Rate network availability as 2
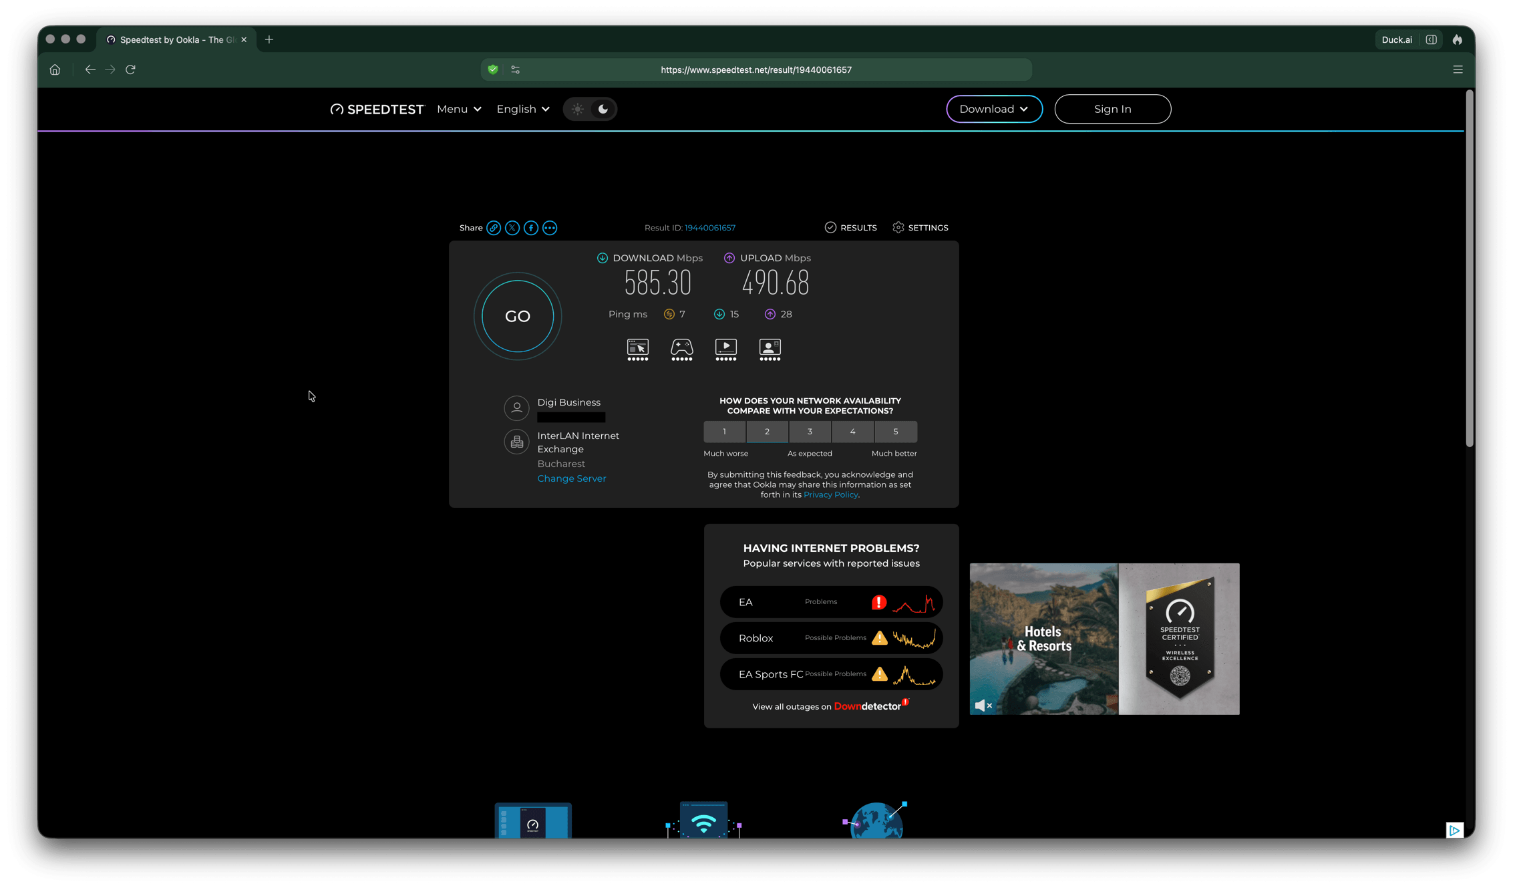The height and width of the screenshot is (888, 1513). 767,432
